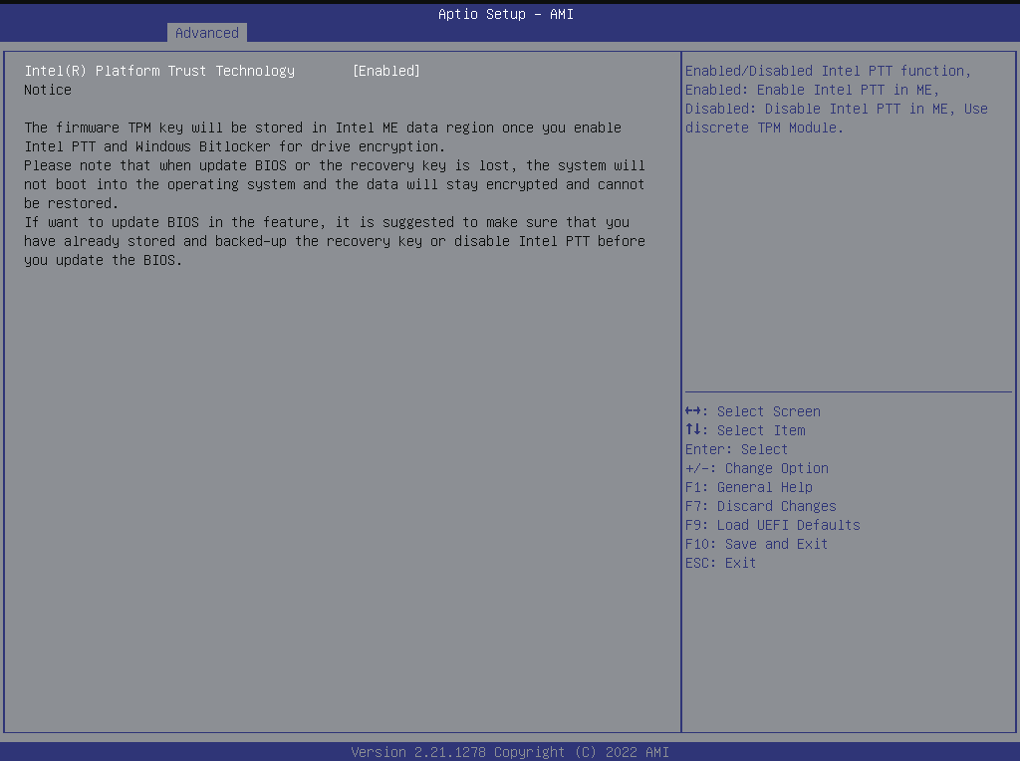Click the help text about Intel PTT function
The height and width of the screenshot is (761, 1020).
pyautogui.click(x=826, y=71)
